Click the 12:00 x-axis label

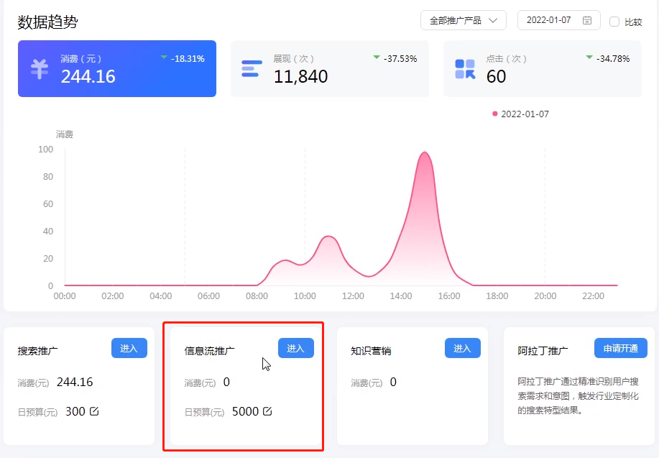click(x=353, y=296)
